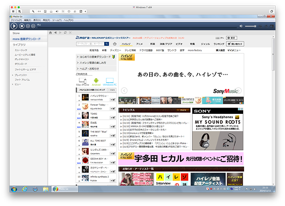Add Forever Today album to cart

[x=113, y=109]
